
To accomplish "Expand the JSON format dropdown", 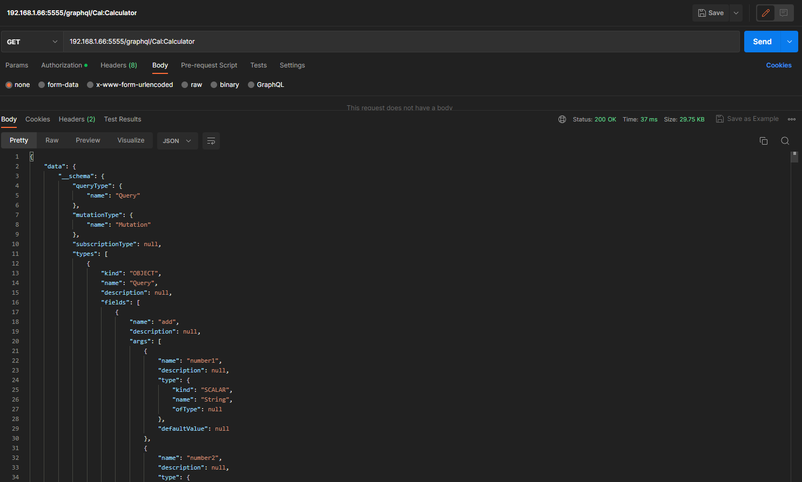I will coord(177,141).
